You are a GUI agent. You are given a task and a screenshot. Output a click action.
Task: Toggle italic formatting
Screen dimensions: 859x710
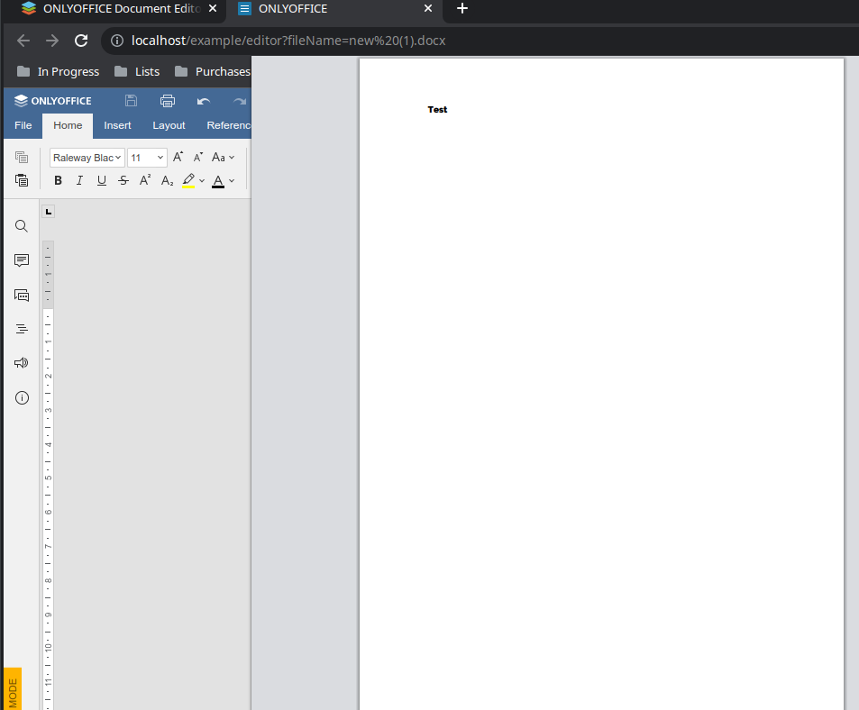[x=79, y=180]
